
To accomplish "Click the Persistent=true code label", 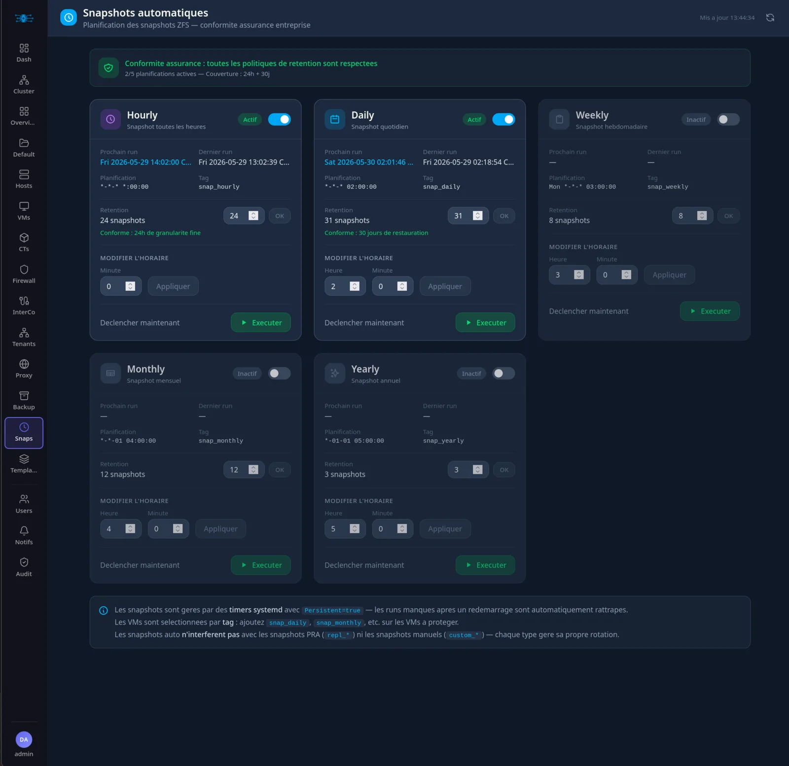I will (332, 610).
